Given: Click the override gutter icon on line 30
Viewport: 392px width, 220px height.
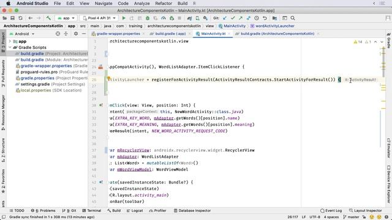Looking at the screenshot, I should [101, 105].
